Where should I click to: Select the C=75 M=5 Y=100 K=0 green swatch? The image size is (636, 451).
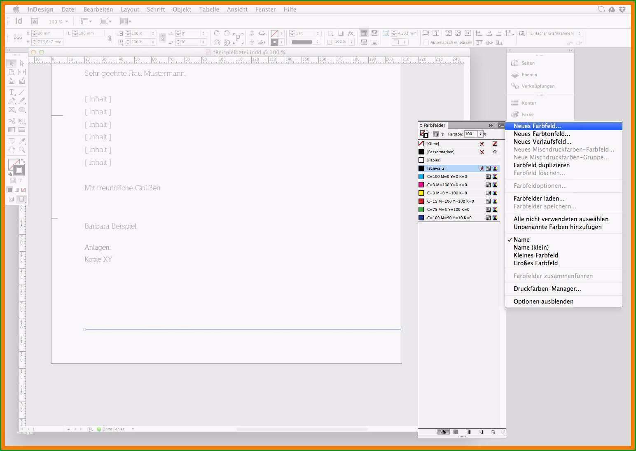click(459, 210)
